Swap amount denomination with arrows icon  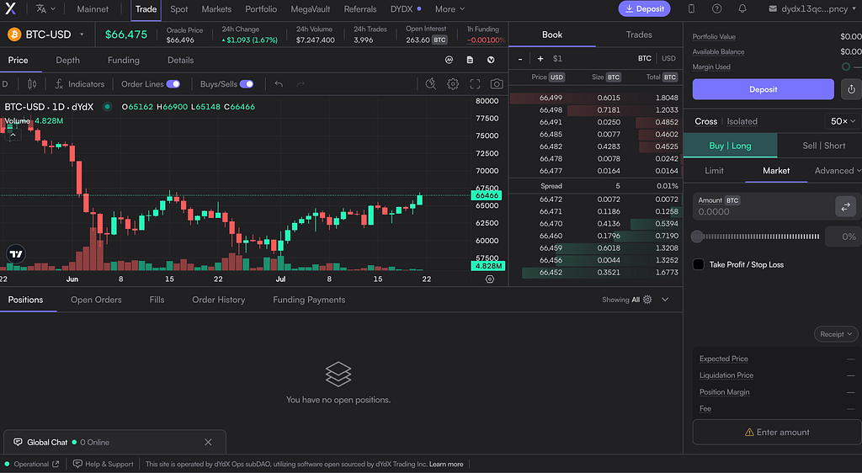coord(845,206)
